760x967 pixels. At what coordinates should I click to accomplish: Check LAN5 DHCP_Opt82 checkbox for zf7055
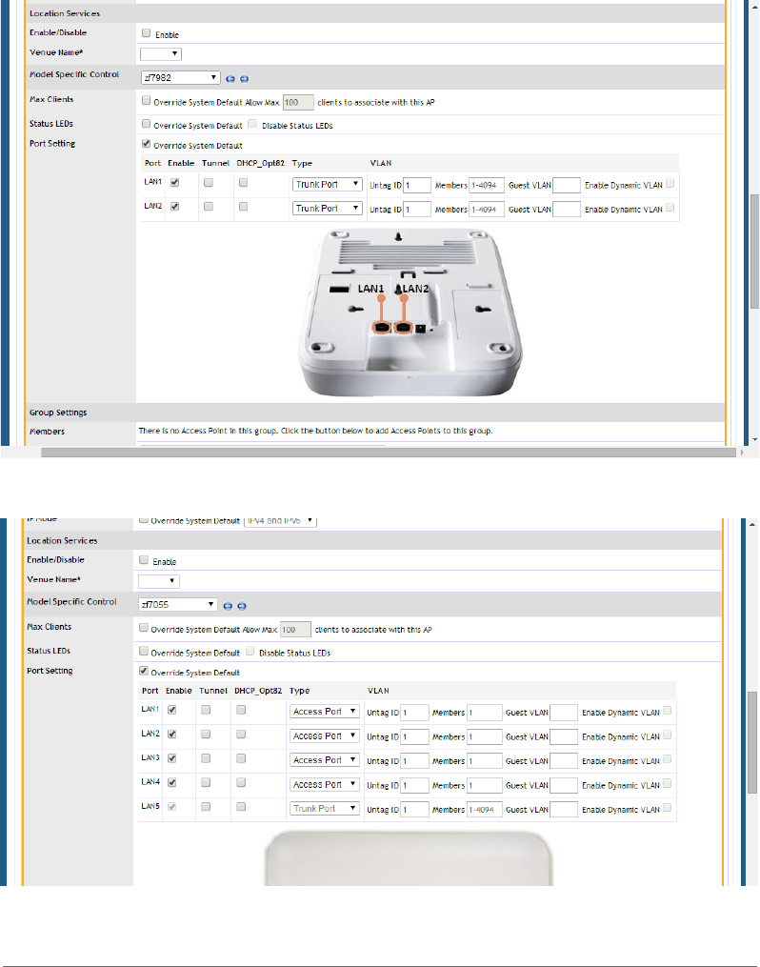(241, 806)
